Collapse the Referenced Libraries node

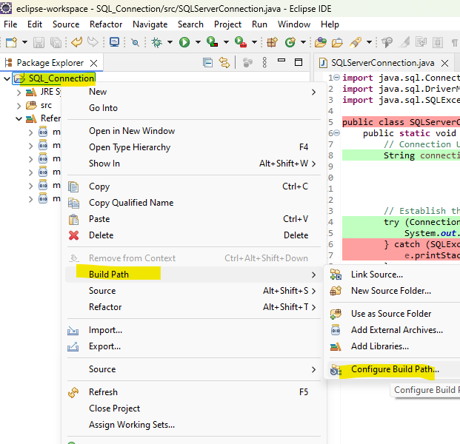19,119
